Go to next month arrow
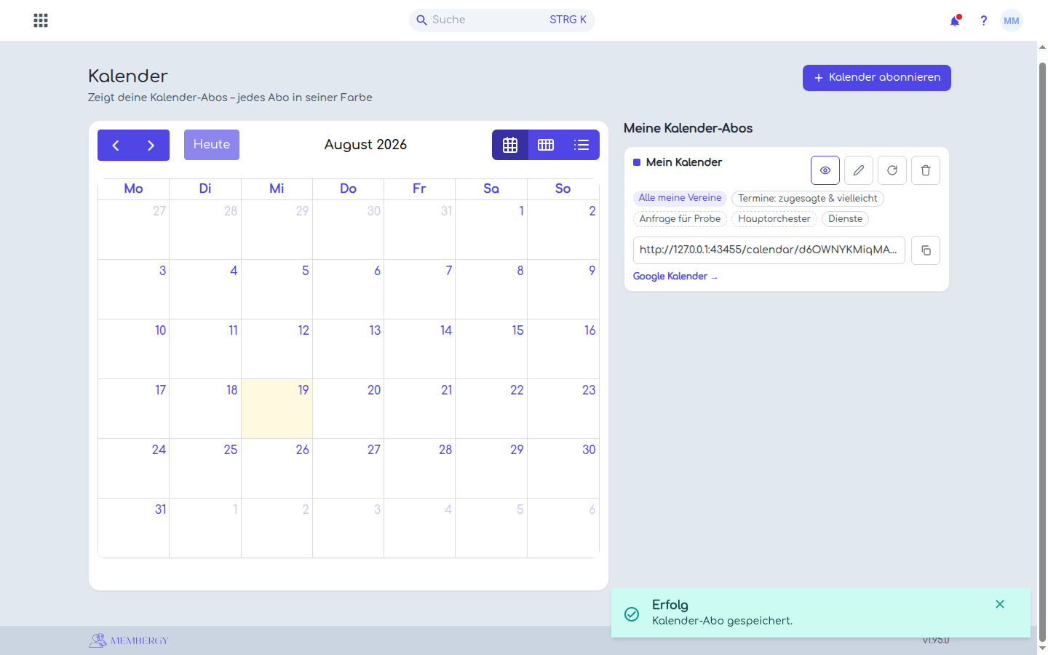The image size is (1048, 655). point(151,146)
